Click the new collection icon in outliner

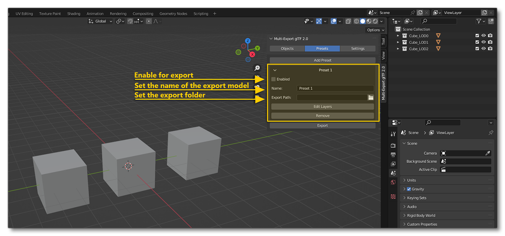pyautogui.click(x=491, y=21)
